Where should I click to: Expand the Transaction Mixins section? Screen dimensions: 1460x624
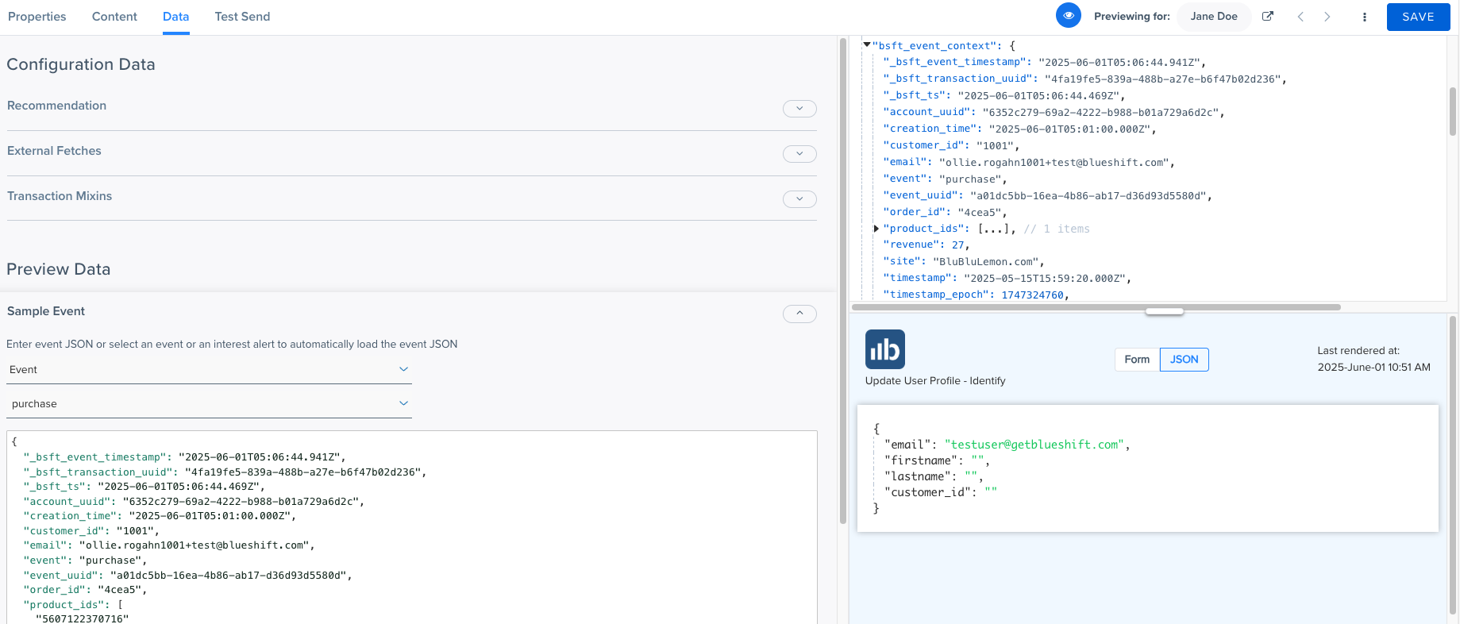point(799,198)
